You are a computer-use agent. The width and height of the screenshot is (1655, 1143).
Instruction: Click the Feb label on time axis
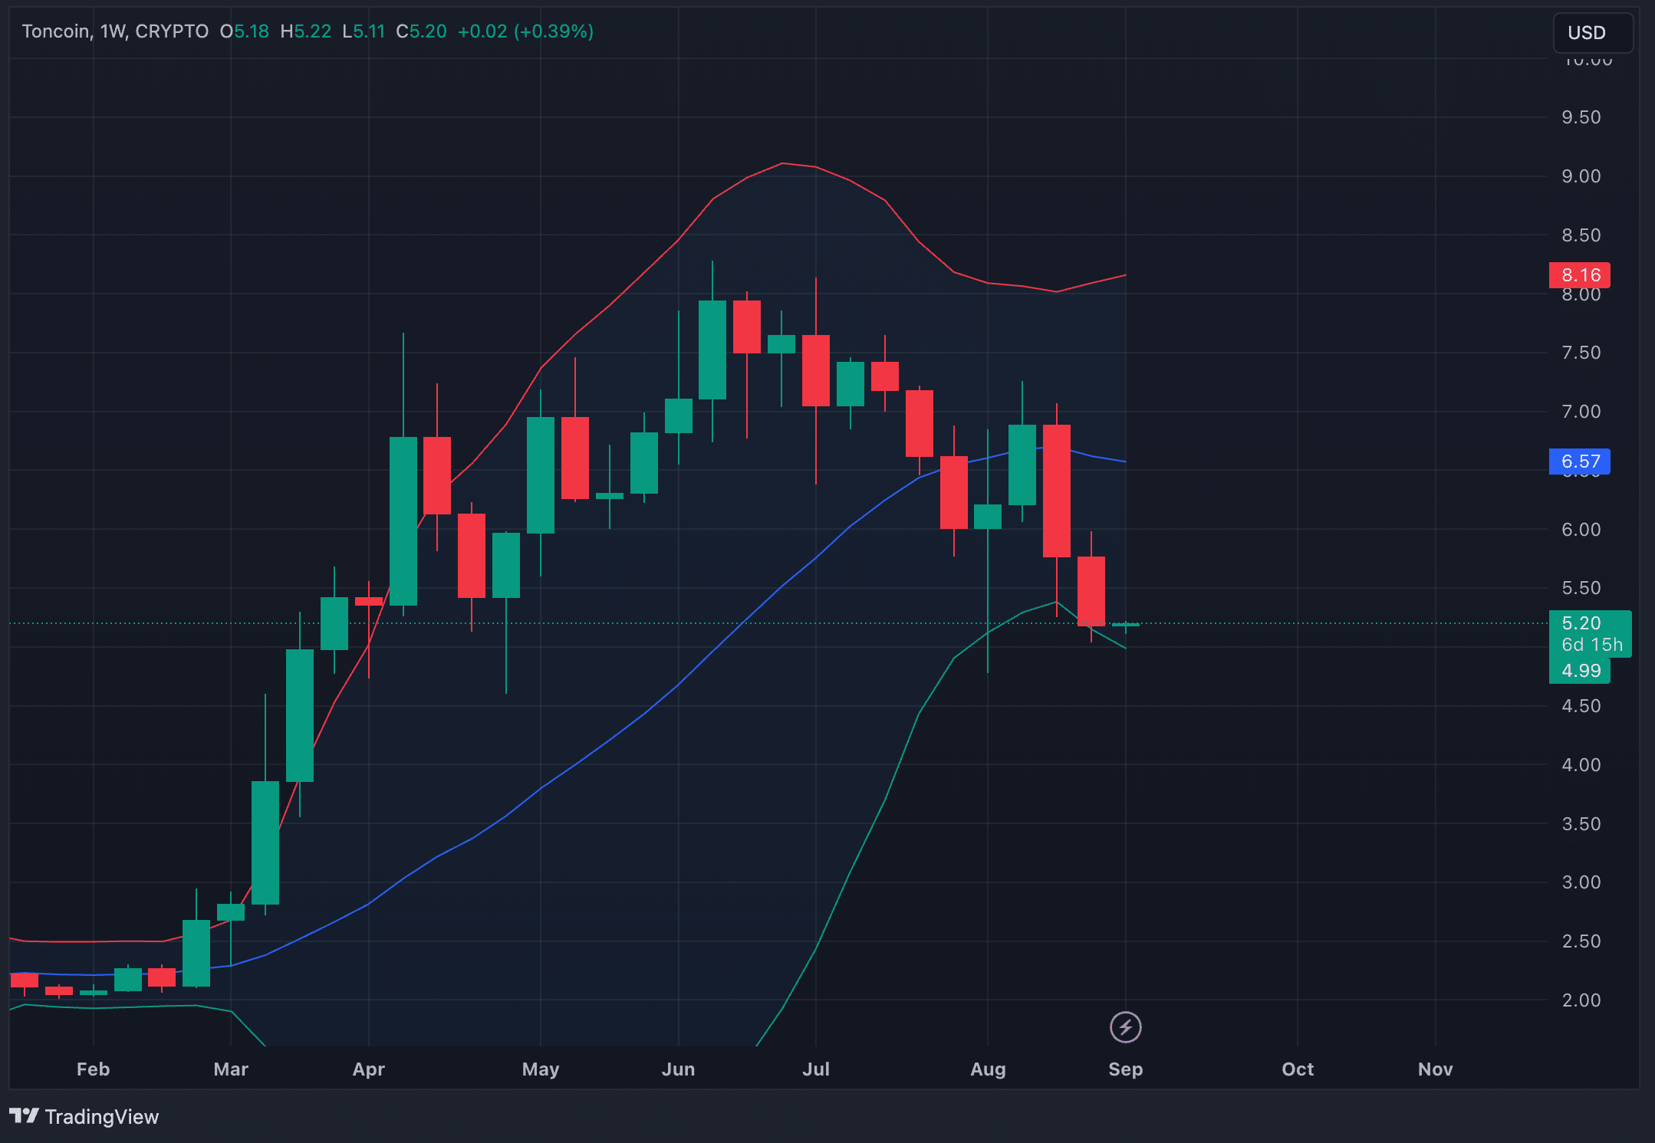(x=94, y=1069)
